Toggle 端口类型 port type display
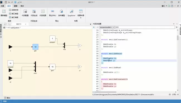This screenshot has width=181, height=103. click(14, 14)
